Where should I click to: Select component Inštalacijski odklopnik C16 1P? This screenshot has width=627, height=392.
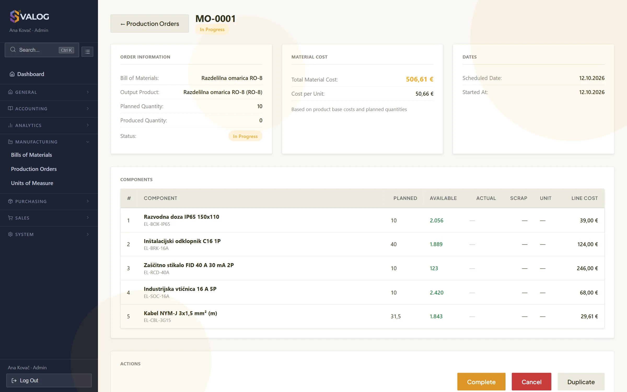[182, 241]
